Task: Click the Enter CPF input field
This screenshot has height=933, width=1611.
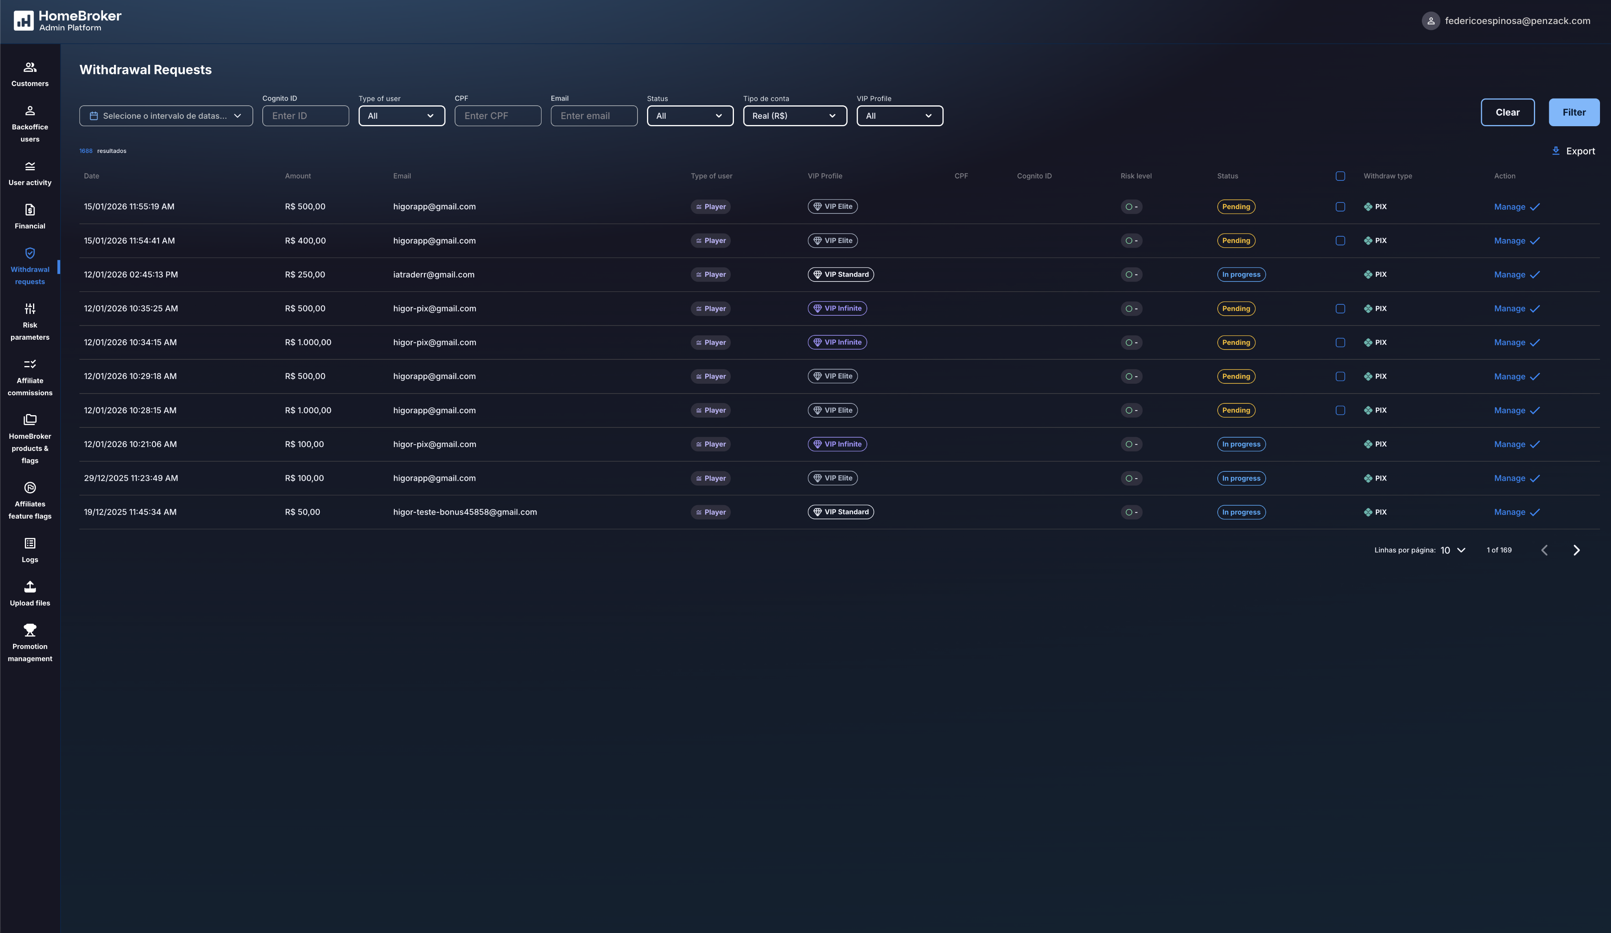Action: coord(498,116)
